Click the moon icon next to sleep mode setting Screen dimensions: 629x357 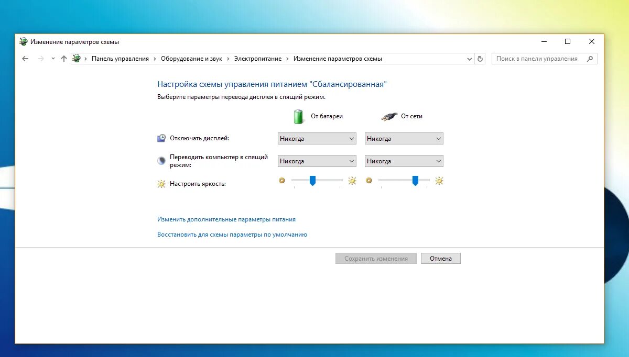pyautogui.click(x=161, y=160)
